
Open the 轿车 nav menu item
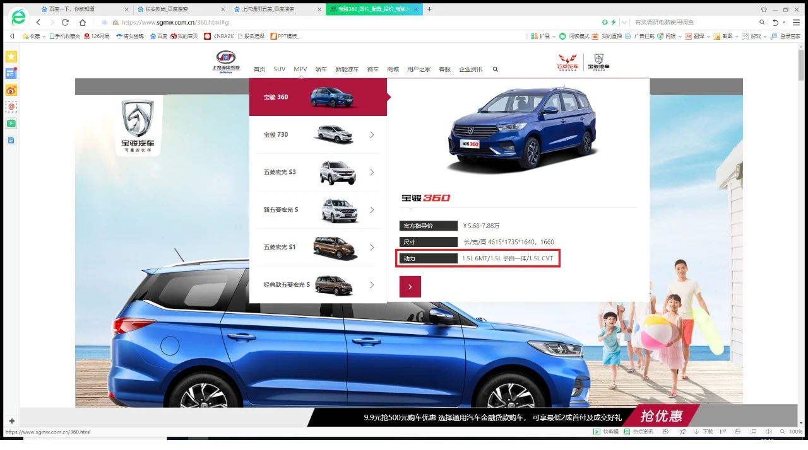tap(321, 69)
